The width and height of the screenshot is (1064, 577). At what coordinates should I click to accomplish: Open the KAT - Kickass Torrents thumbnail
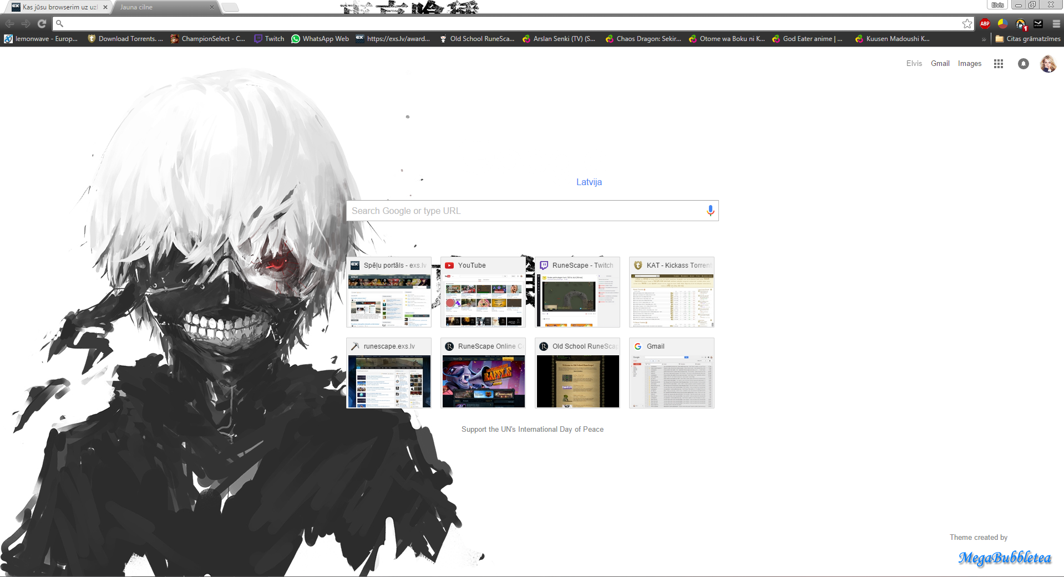[x=672, y=292]
